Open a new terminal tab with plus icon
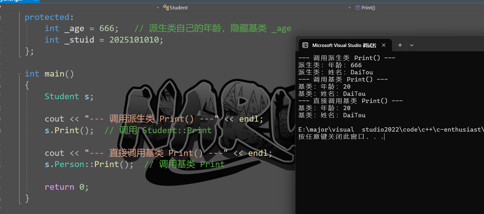Screen dimensions: 484x214 click(x=400, y=45)
